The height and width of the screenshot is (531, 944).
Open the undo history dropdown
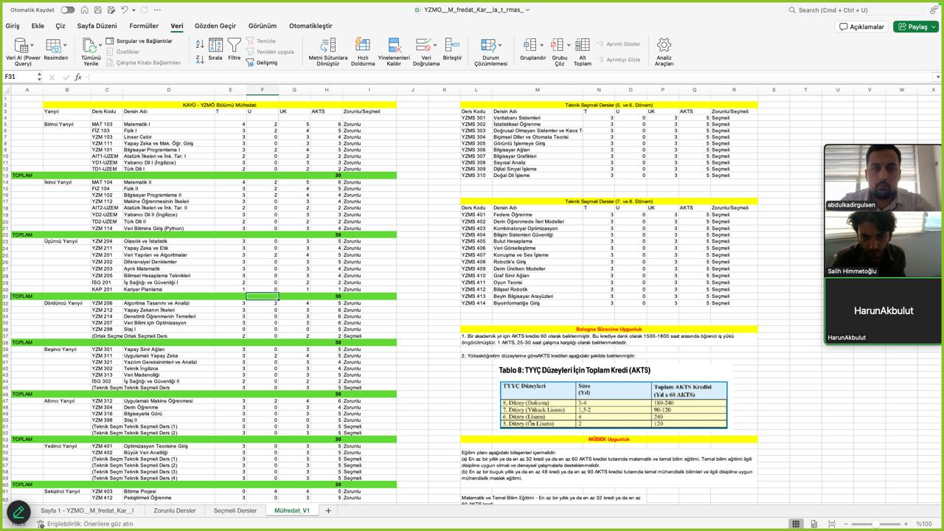pyautogui.click(x=134, y=10)
